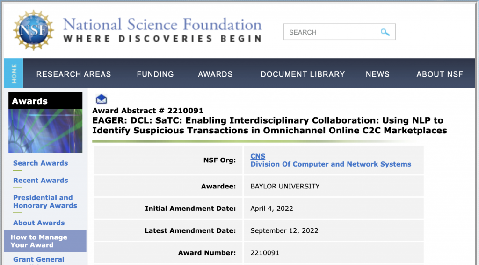Click the Awards sidebar banner image
Viewport: 479px width, 265px height.
45,131
